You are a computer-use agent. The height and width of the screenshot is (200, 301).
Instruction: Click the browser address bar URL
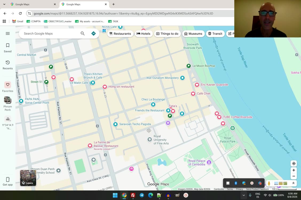[123, 13]
